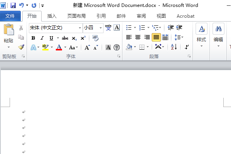Switch to the 审阅 tab
This screenshot has width=231, height=154.
tap(141, 16)
